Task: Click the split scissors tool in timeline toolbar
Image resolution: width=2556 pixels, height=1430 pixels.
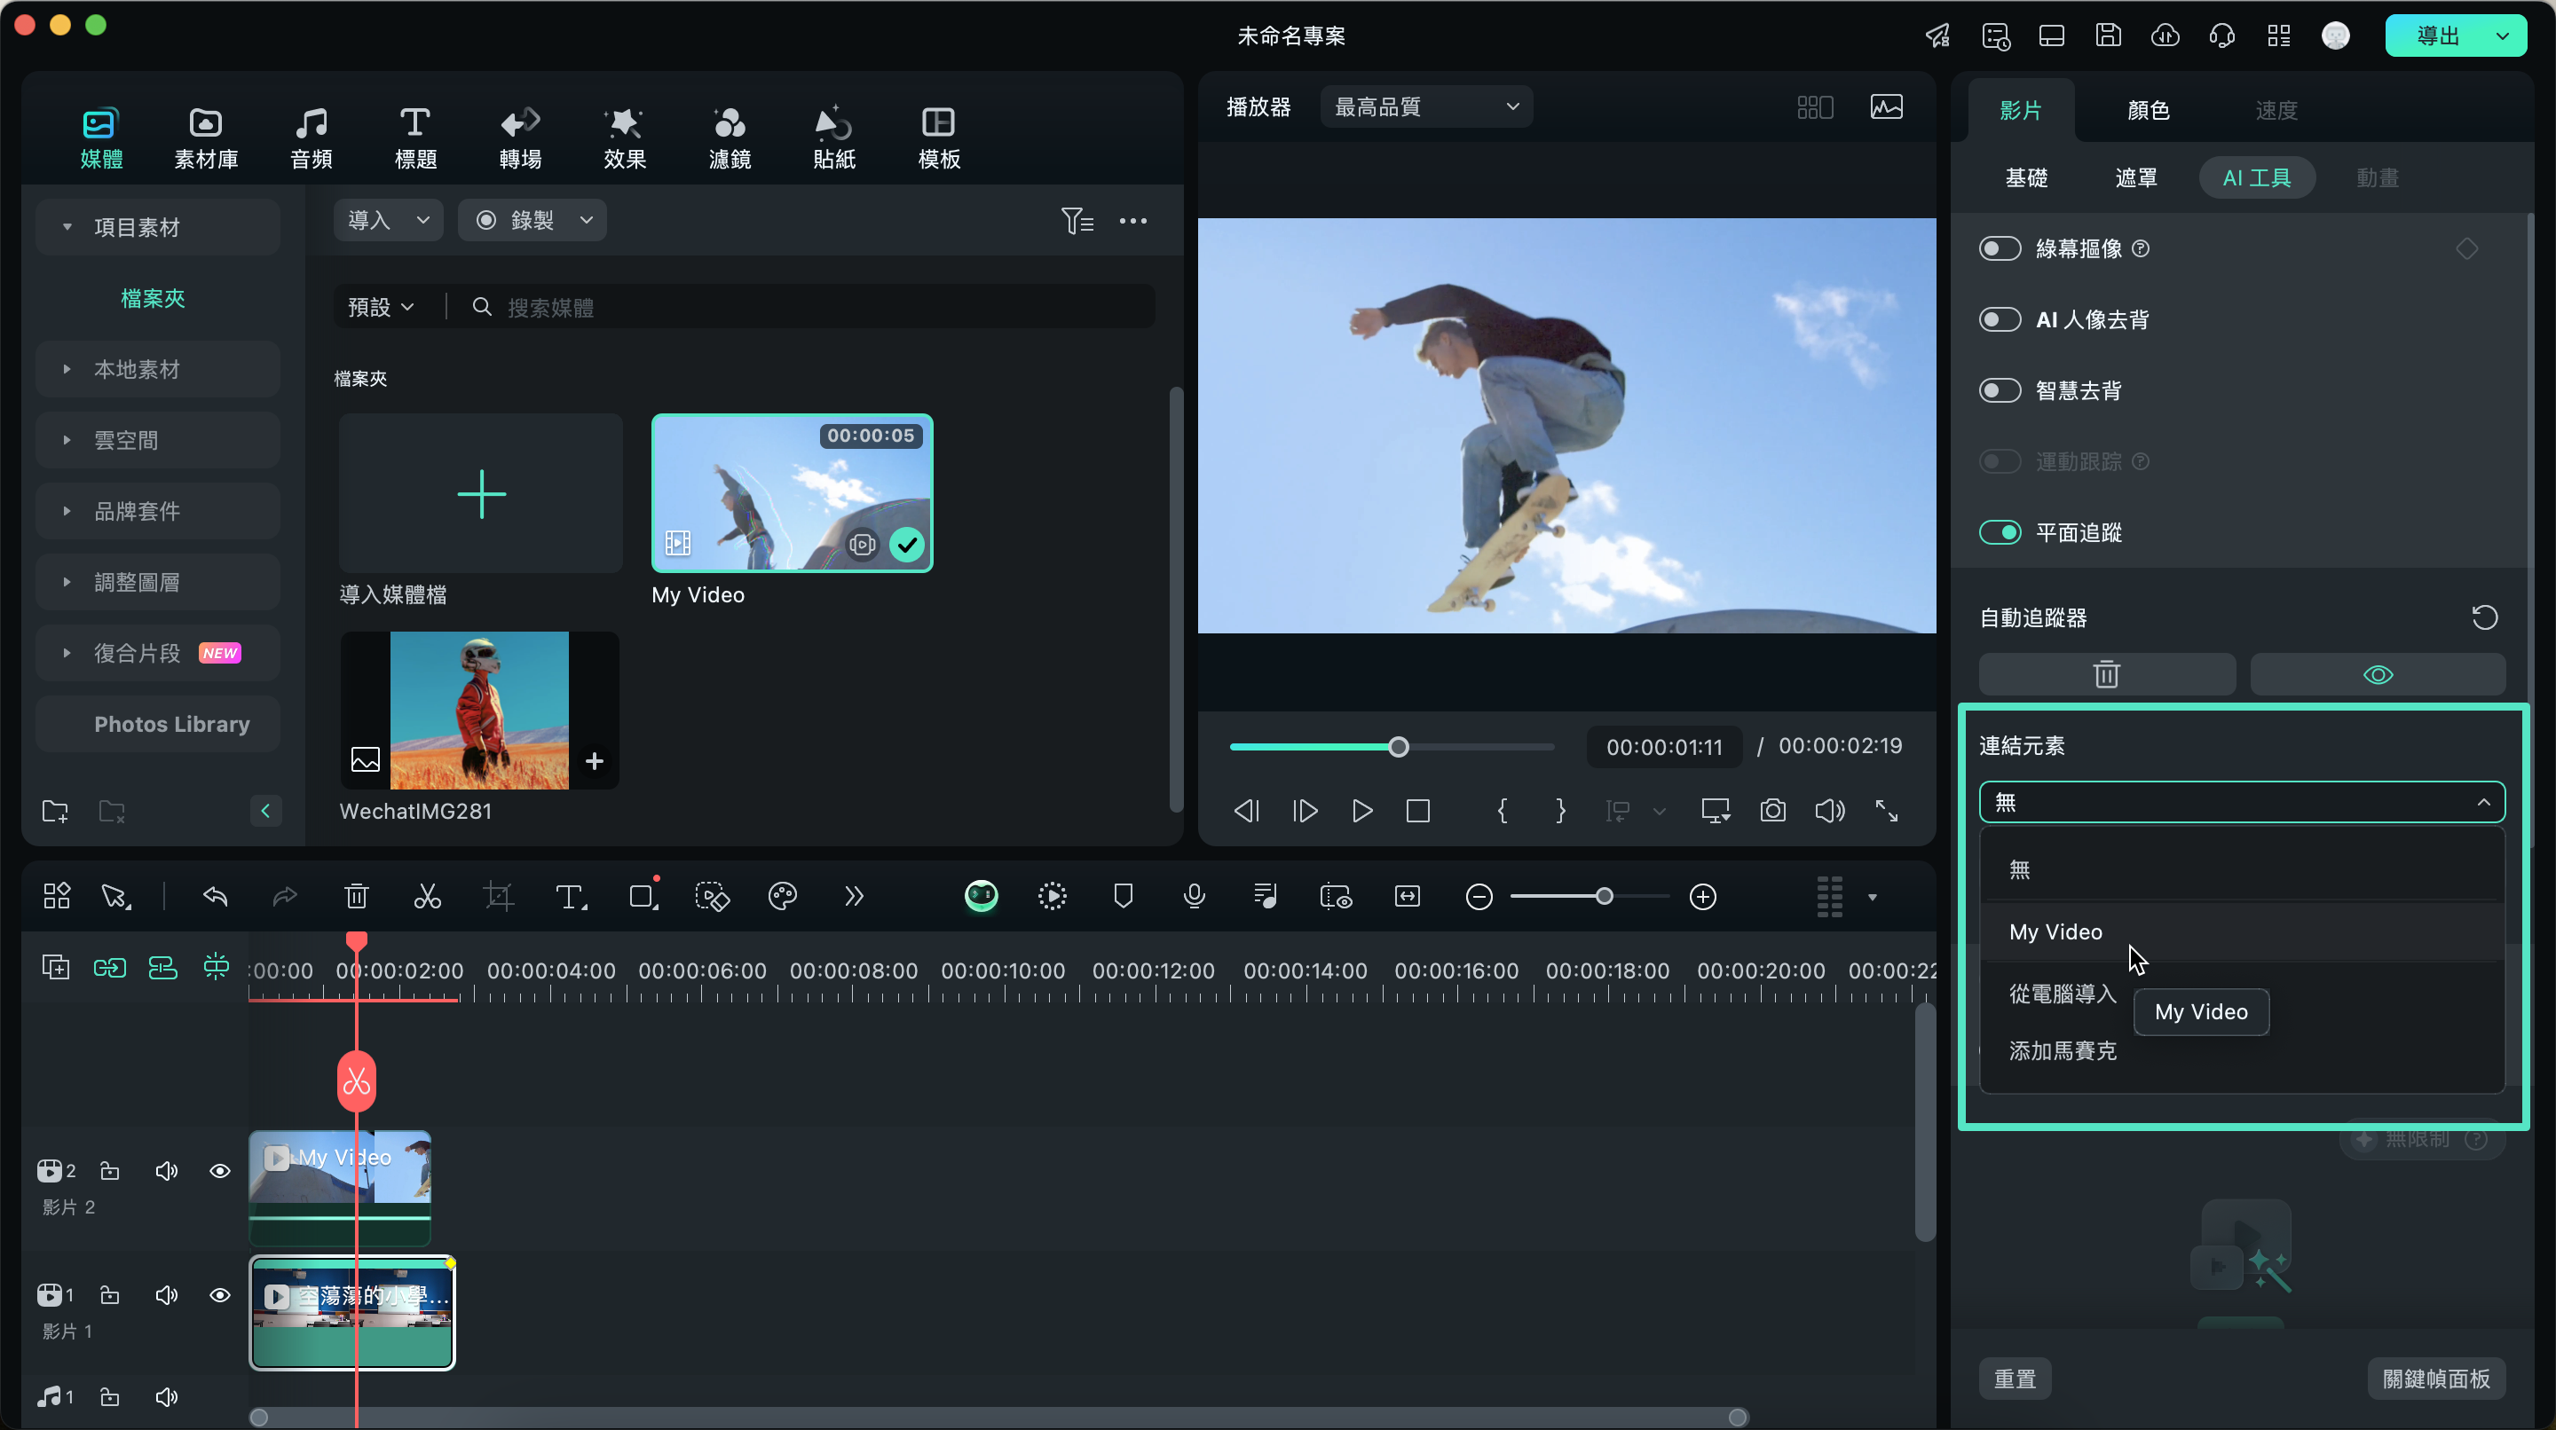Action: (x=427, y=897)
